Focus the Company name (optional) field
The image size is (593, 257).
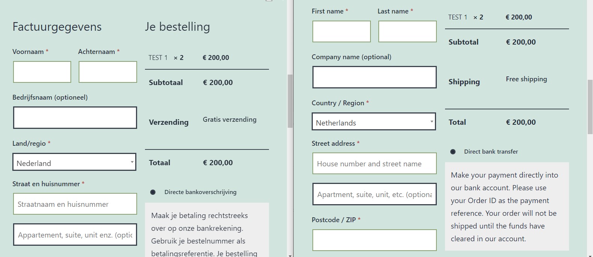point(375,77)
